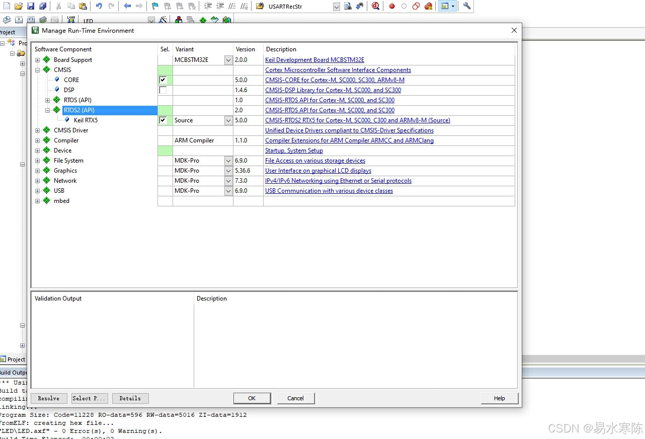Image resolution: width=645 pixels, height=439 pixels.
Task: Check the CMSIS DSP checkbox
Action: point(163,90)
